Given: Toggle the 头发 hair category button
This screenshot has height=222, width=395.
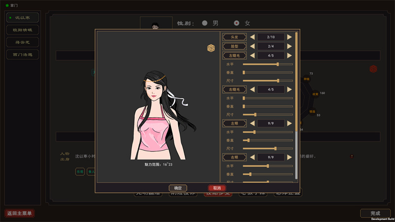Looking at the screenshot, I should 234,37.
